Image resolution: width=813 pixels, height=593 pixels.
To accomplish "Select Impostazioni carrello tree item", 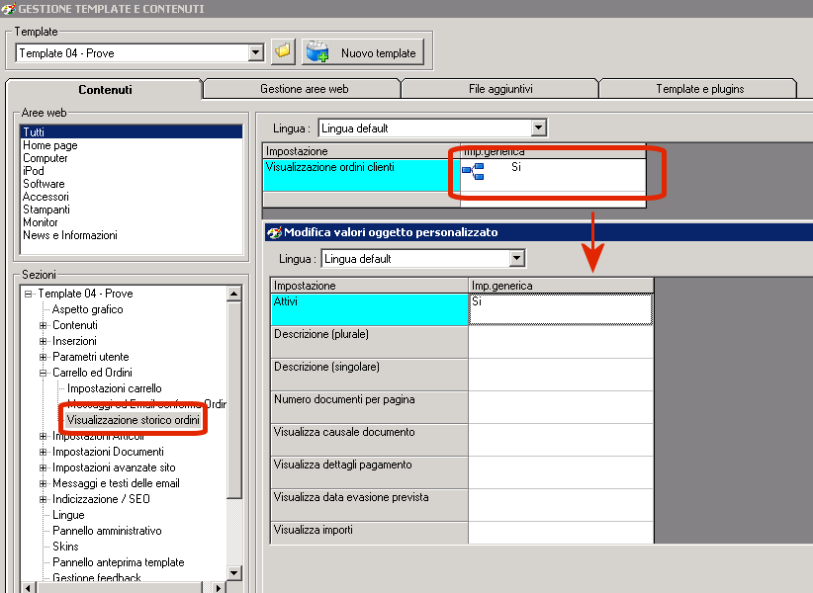I will click(x=115, y=388).
